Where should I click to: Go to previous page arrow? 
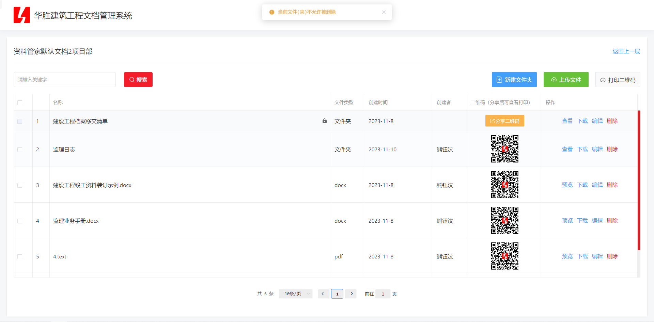coord(323,294)
